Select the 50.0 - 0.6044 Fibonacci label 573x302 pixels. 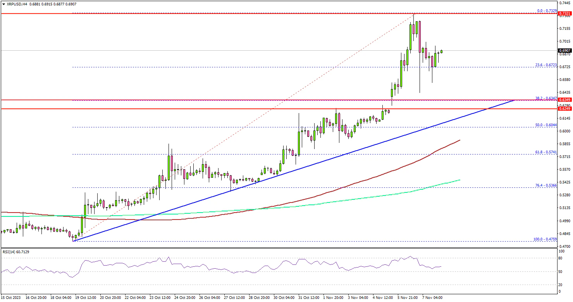(x=545, y=125)
